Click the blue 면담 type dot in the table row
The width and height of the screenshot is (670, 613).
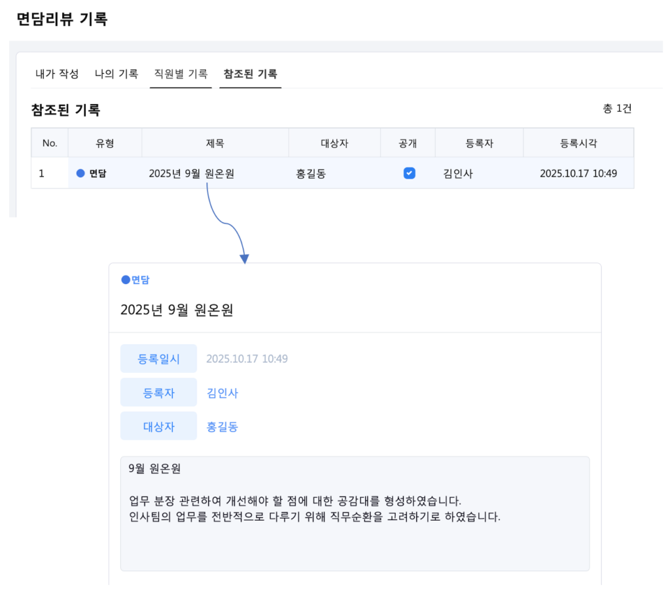[x=81, y=173]
